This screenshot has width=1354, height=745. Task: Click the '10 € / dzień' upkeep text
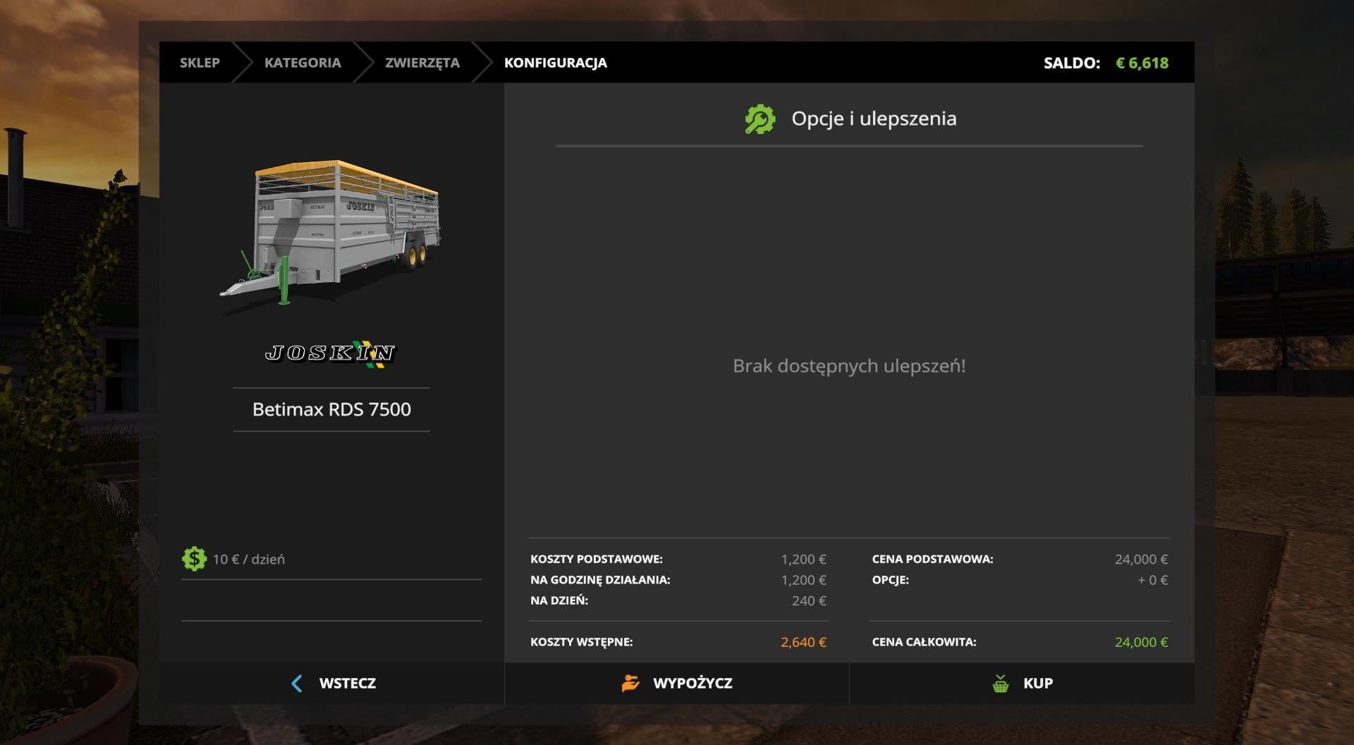[x=249, y=559]
